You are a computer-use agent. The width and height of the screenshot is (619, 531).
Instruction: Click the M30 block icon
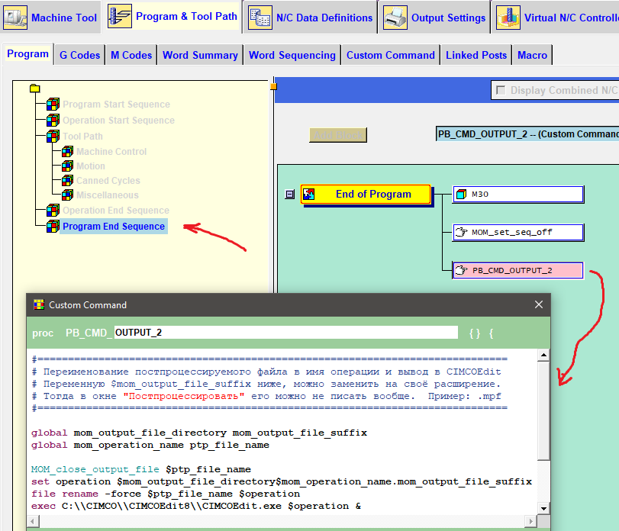tap(461, 195)
